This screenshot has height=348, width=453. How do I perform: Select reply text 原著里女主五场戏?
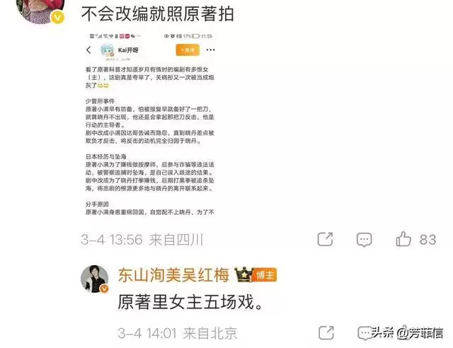(190, 302)
